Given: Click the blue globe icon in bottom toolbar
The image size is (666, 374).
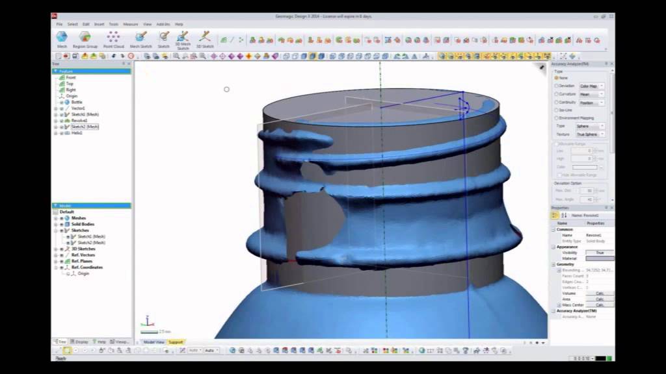Looking at the screenshot, I should pos(232,351).
